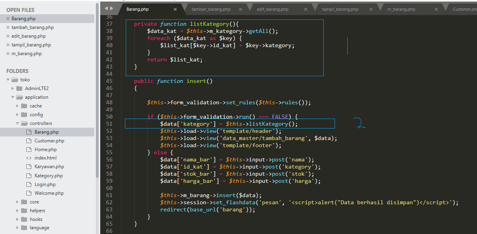
Task: Click 'insert' function name on line 45
Action: pyautogui.click(x=196, y=81)
